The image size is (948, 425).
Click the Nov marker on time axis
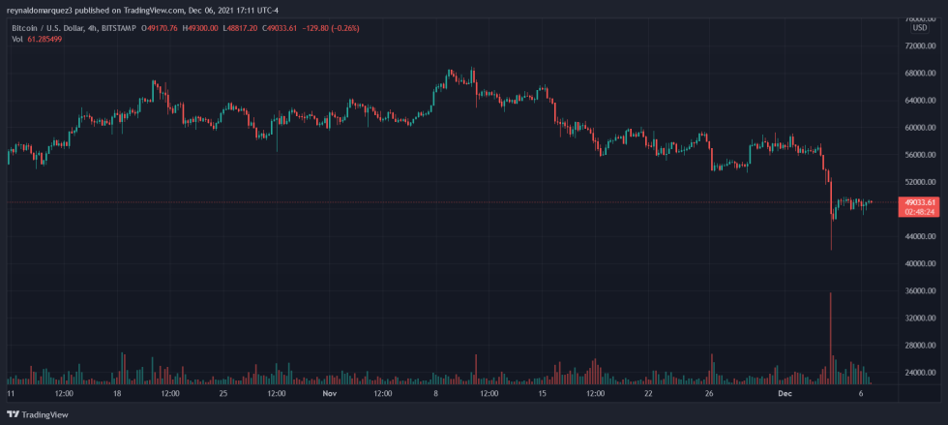(329, 395)
